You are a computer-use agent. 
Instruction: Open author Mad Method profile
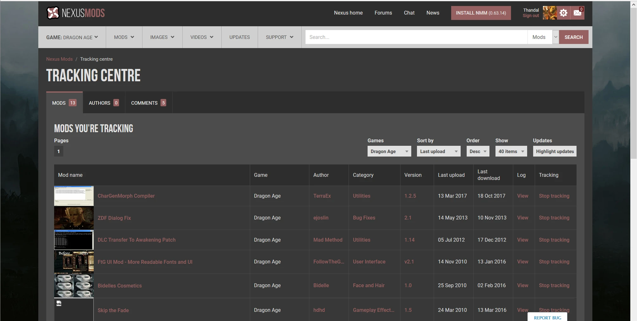328,240
